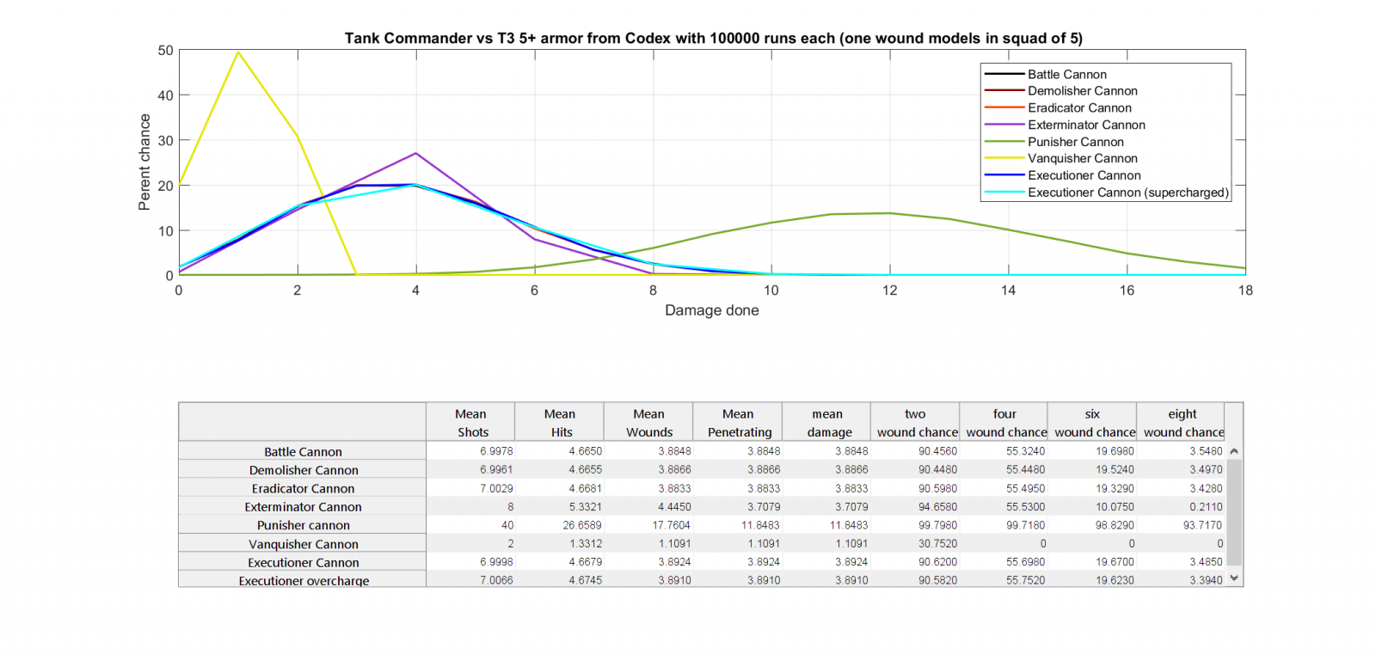This screenshot has height=660, width=1376.
Task: Click the table scrollbar down arrow
Action: (x=1234, y=578)
